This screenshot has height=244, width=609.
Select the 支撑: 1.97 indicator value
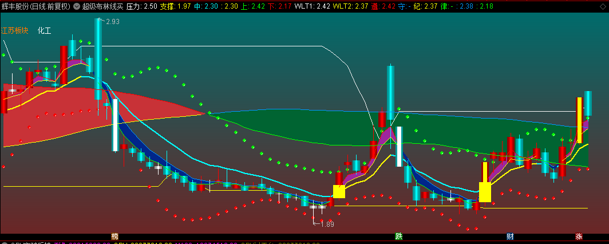pos(176,7)
